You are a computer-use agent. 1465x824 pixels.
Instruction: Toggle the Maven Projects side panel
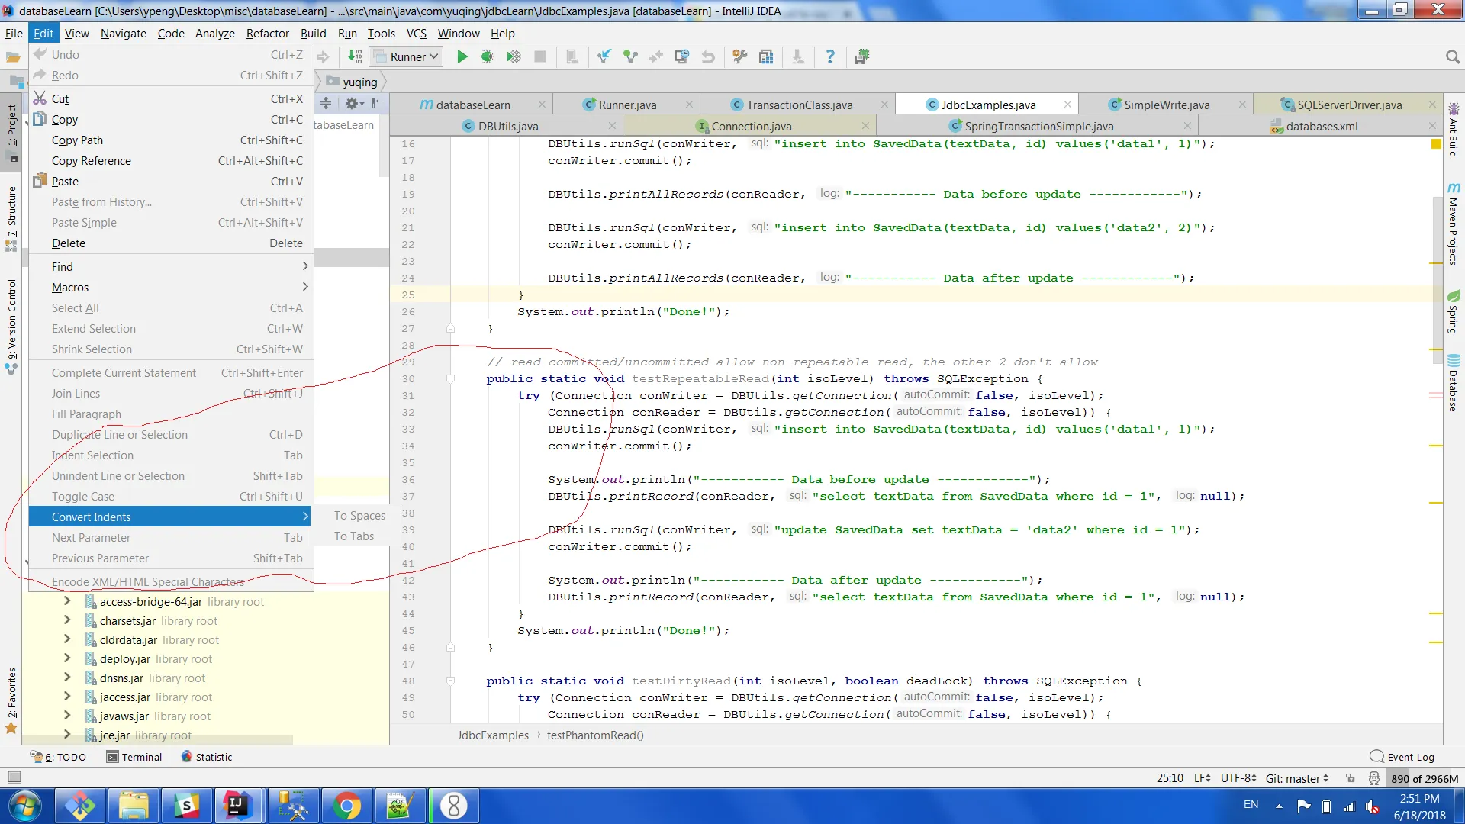1453,225
